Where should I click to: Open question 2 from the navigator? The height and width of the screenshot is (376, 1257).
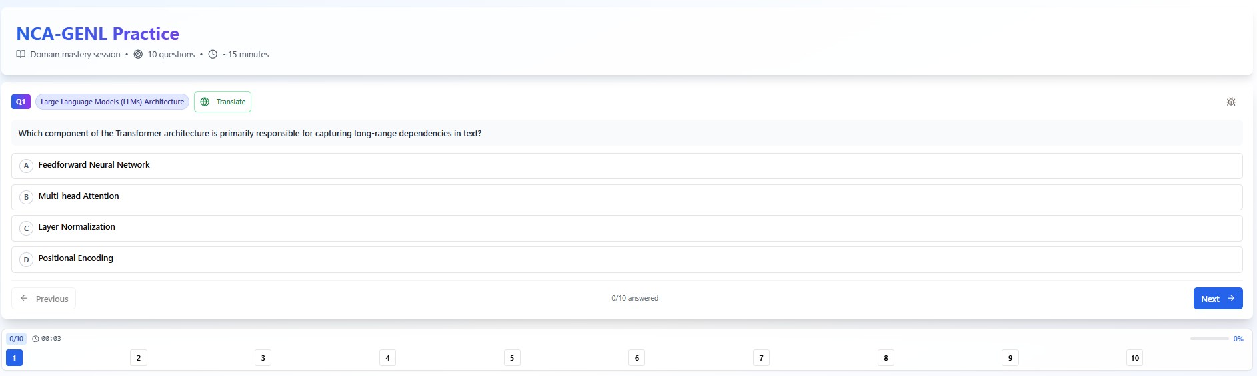click(139, 358)
